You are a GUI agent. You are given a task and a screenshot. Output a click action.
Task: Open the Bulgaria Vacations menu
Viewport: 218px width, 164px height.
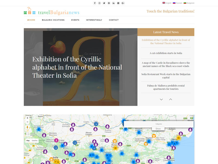pyautogui.click(x=53, y=20)
